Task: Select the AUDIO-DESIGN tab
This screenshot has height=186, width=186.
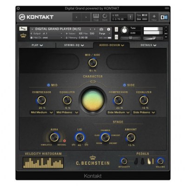Action: click(112, 45)
